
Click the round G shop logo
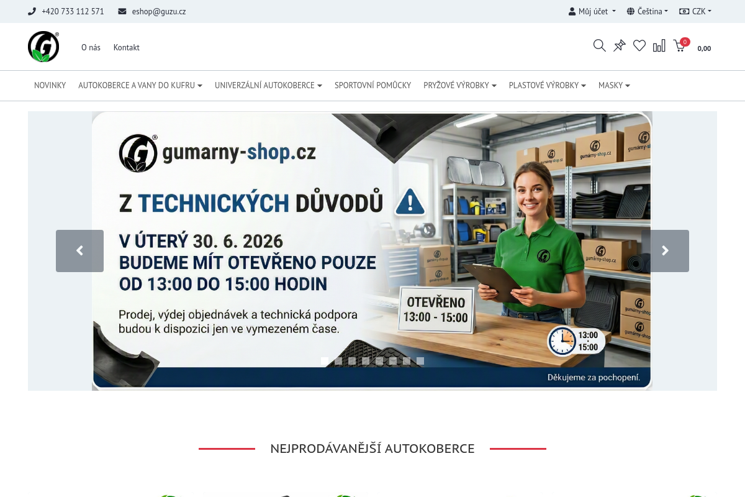coord(43,47)
